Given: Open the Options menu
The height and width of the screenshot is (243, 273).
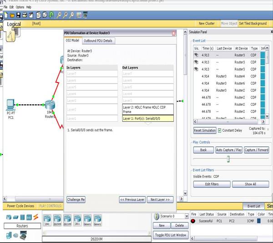Looking at the screenshot, I should 20,7.
